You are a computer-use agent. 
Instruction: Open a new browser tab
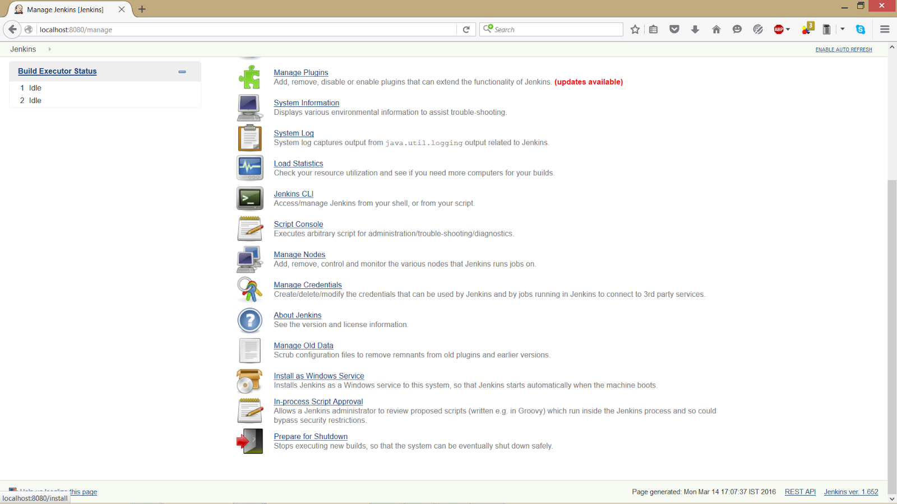point(142,9)
